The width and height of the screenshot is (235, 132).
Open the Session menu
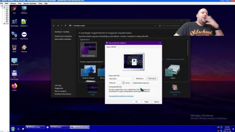13,3
